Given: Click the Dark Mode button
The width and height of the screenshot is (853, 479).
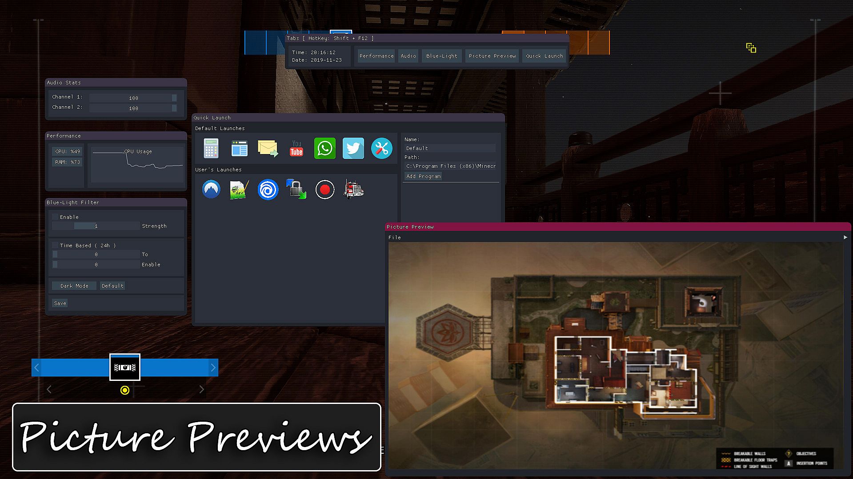Looking at the screenshot, I should (x=74, y=286).
